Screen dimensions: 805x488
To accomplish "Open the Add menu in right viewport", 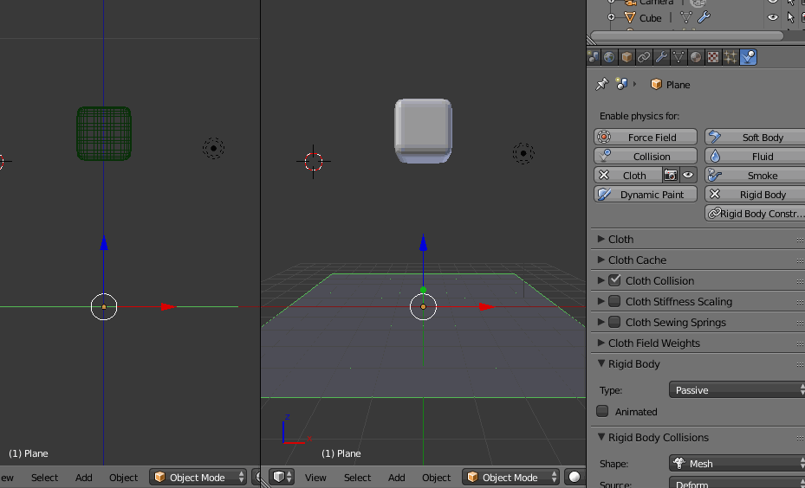I will [x=396, y=478].
